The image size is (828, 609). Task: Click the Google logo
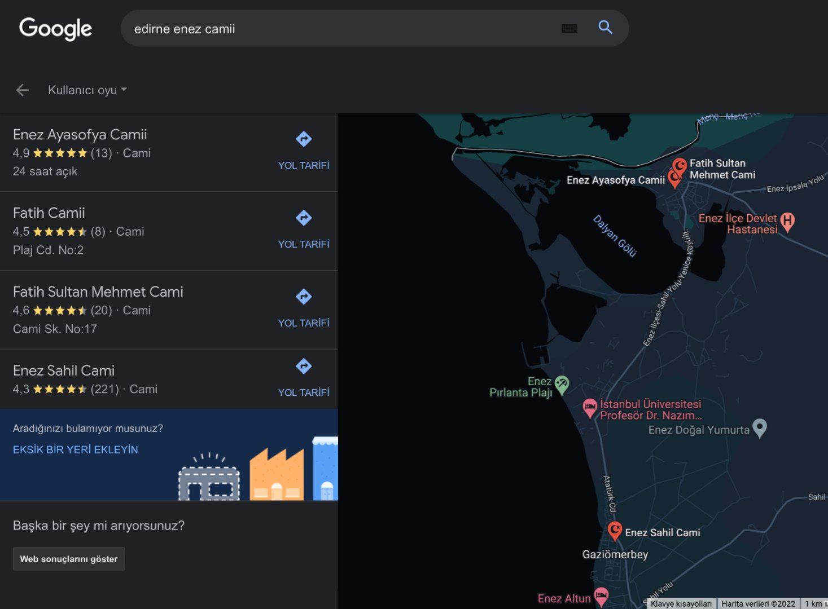point(55,28)
